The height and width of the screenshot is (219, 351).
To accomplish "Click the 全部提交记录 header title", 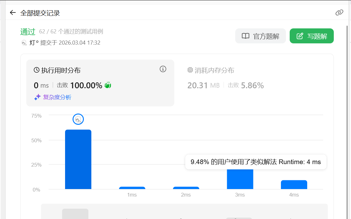I will coord(40,13).
